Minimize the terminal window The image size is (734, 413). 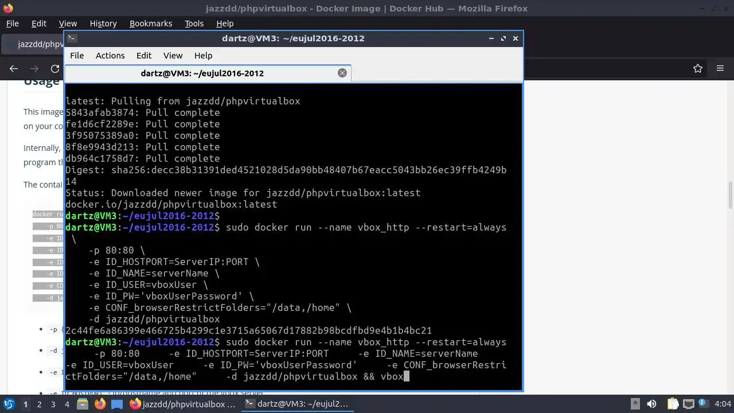(491, 38)
